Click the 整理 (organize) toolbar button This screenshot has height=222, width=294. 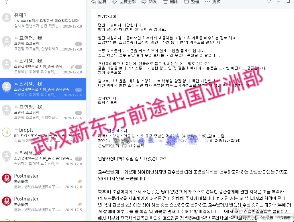pos(192,2)
